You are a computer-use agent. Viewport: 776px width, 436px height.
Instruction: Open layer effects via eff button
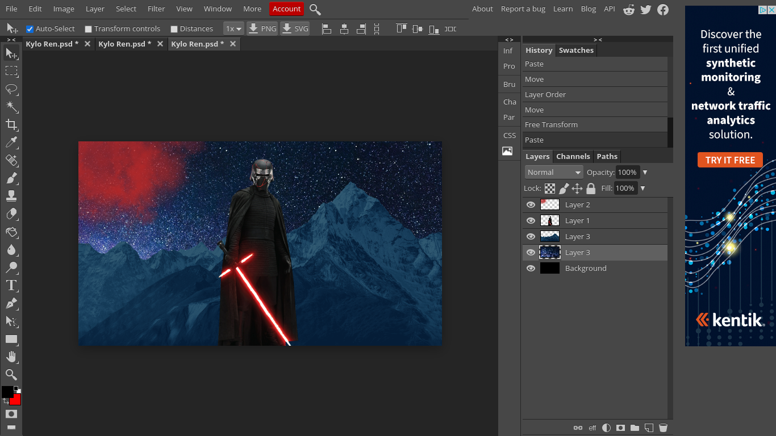point(593,428)
